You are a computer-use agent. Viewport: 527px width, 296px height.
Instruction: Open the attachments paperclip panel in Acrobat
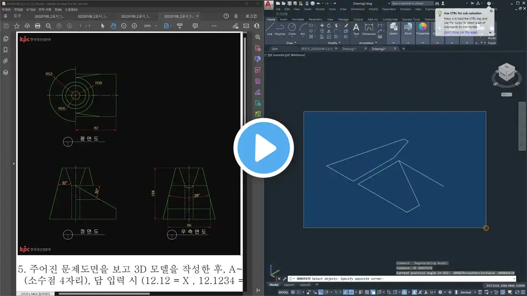[x=6, y=61]
